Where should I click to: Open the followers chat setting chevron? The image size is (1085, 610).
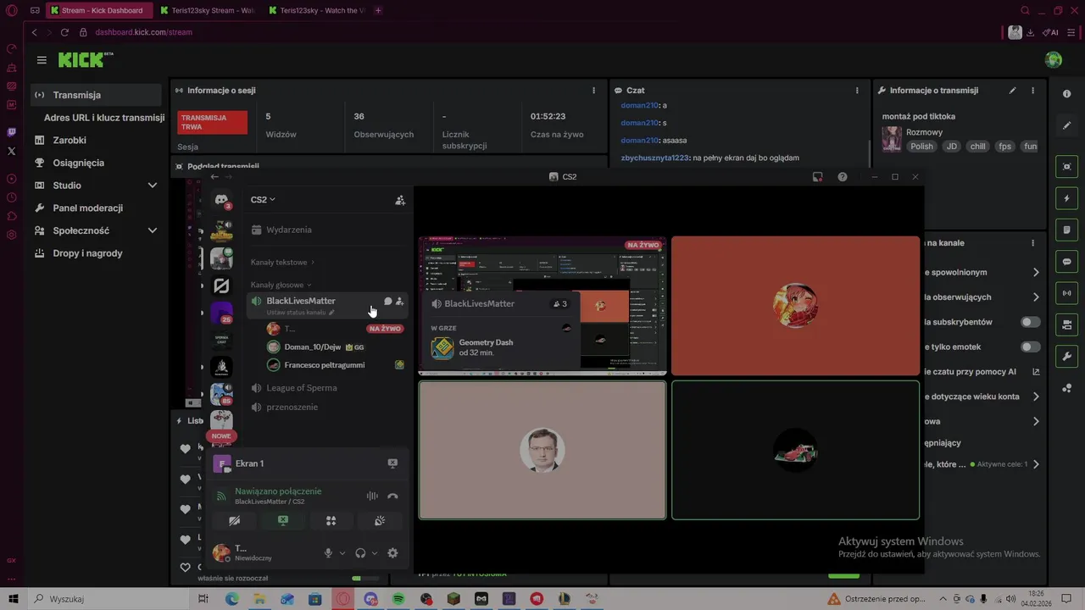[1036, 297]
